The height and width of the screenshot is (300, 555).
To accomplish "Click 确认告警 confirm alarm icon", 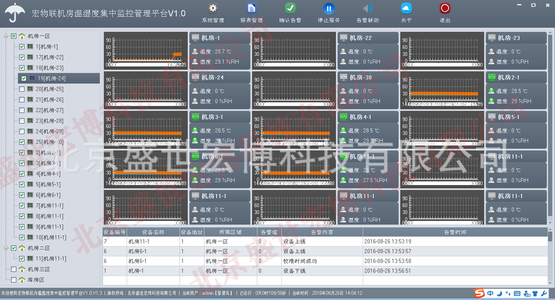I will click(x=290, y=8).
